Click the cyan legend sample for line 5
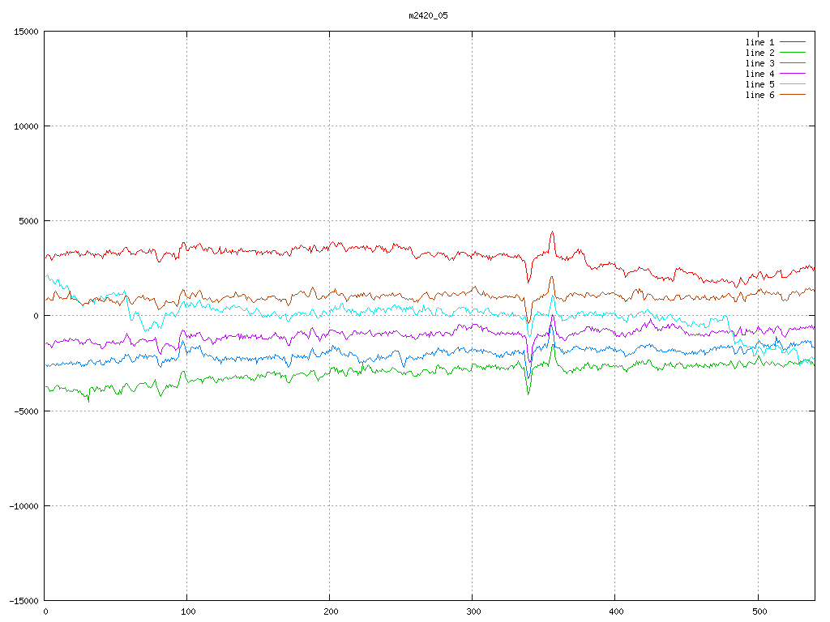The height and width of the screenshot is (622, 830). click(x=793, y=84)
